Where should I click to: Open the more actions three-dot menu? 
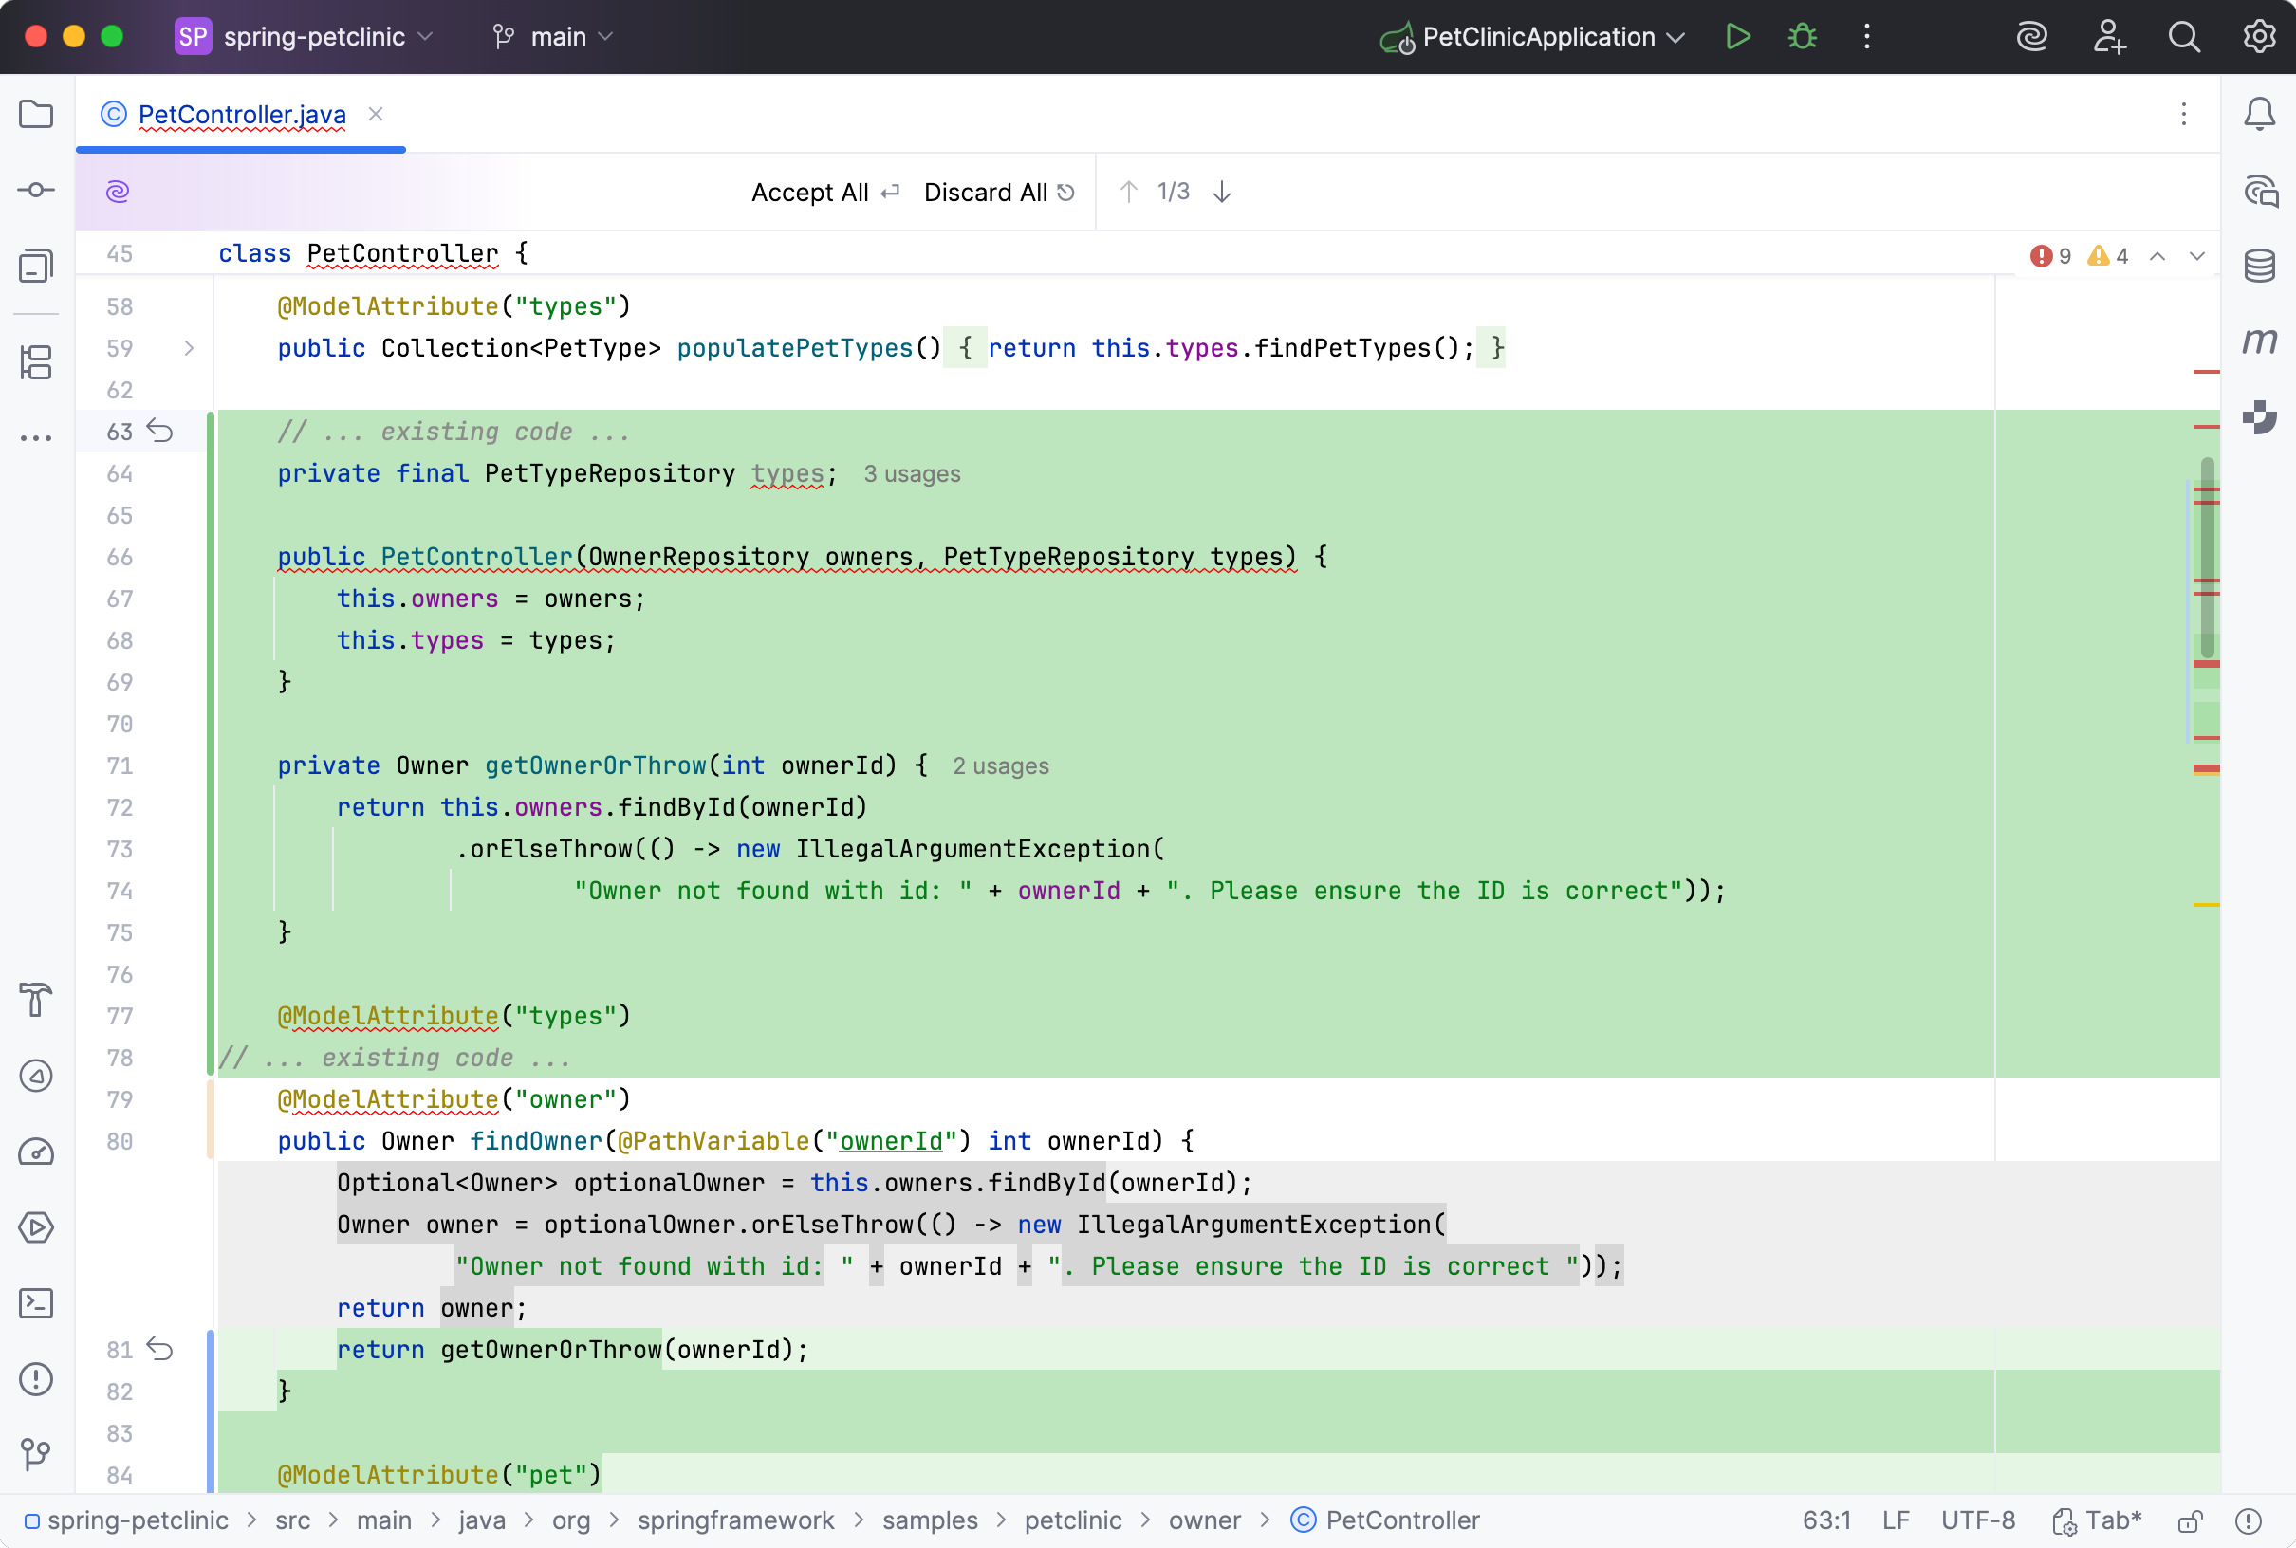1866,37
